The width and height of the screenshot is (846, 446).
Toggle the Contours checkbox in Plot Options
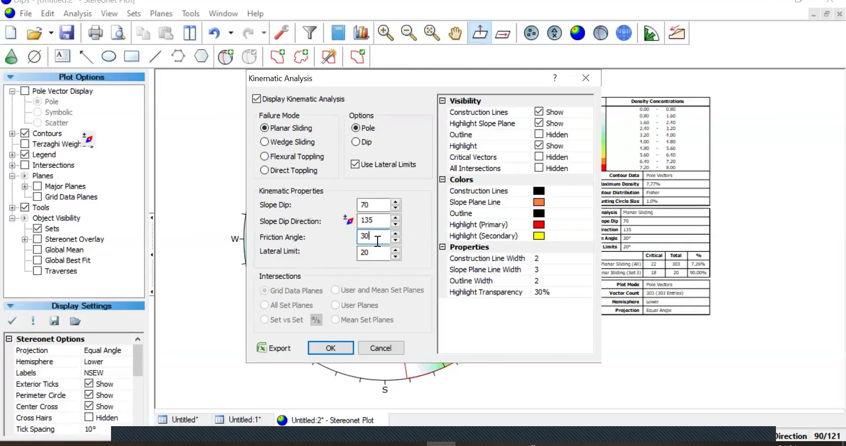click(x=25, y=133)
